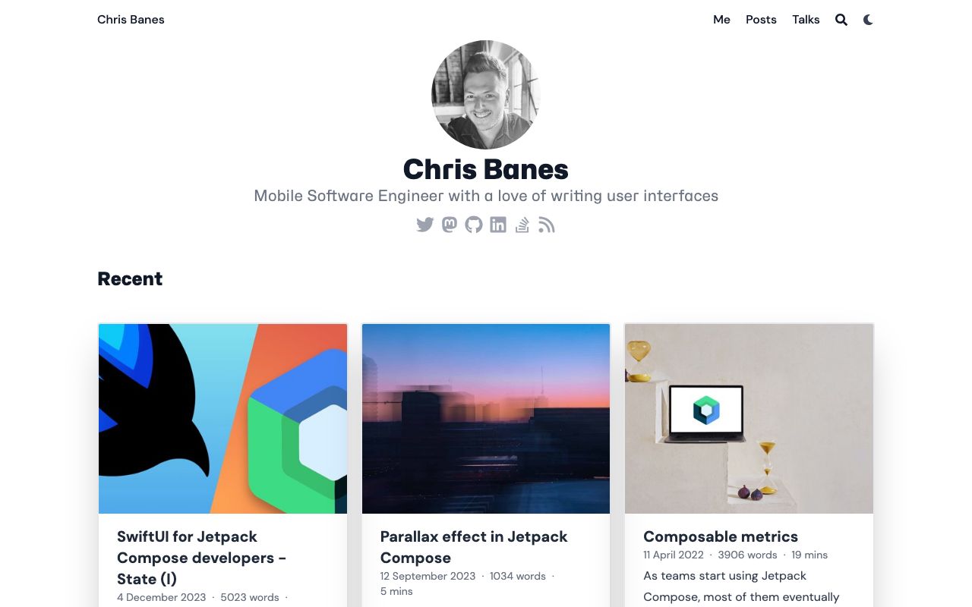Click the Chris Banes site title

[131, 20]
